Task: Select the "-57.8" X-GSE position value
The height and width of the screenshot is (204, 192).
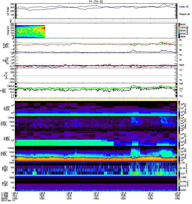Action: point(177,193)
